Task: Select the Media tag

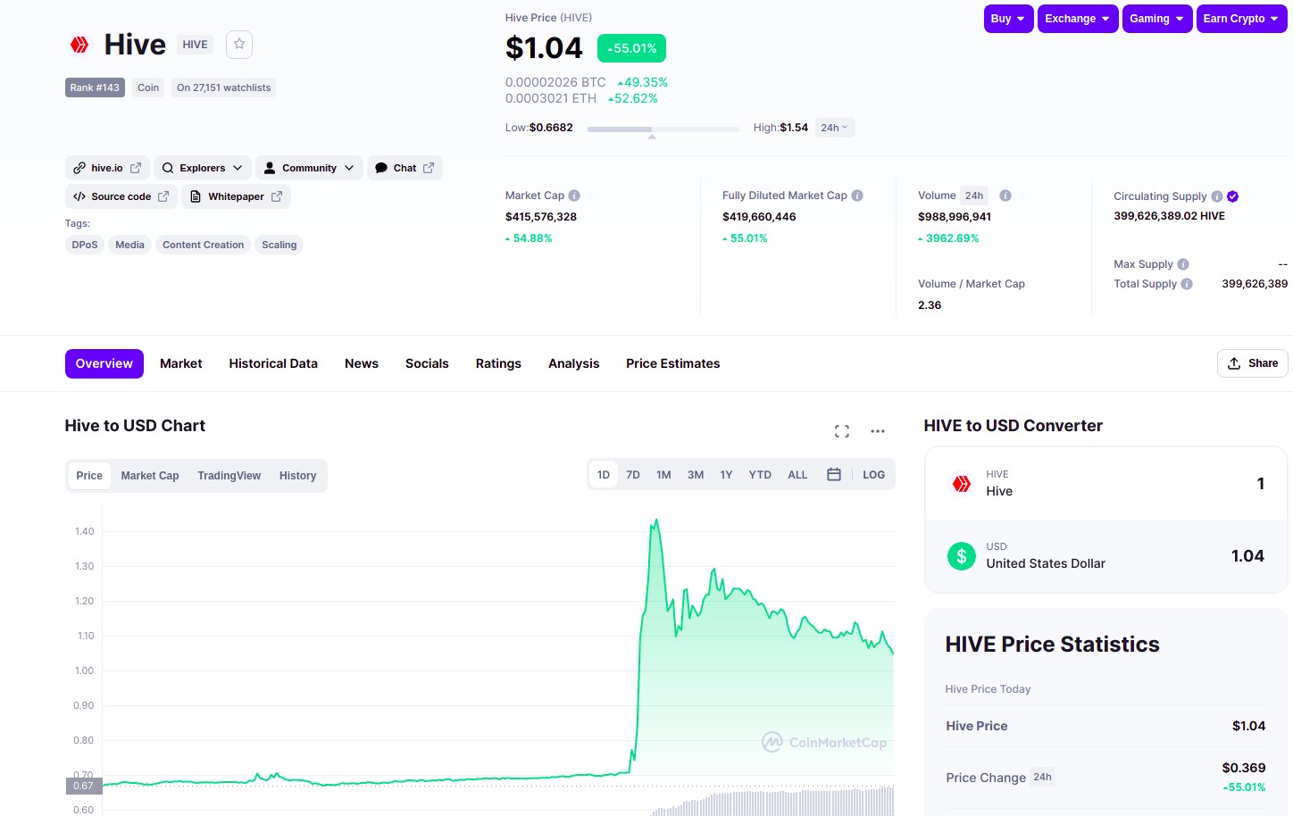Action: point(129,245)
